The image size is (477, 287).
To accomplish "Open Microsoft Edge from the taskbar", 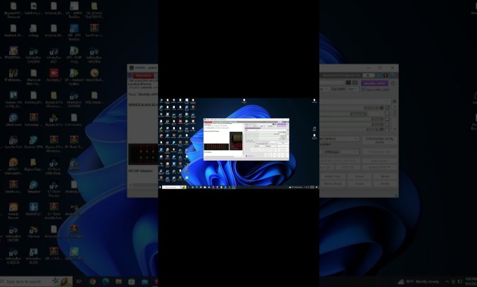I will coord(105,282).
